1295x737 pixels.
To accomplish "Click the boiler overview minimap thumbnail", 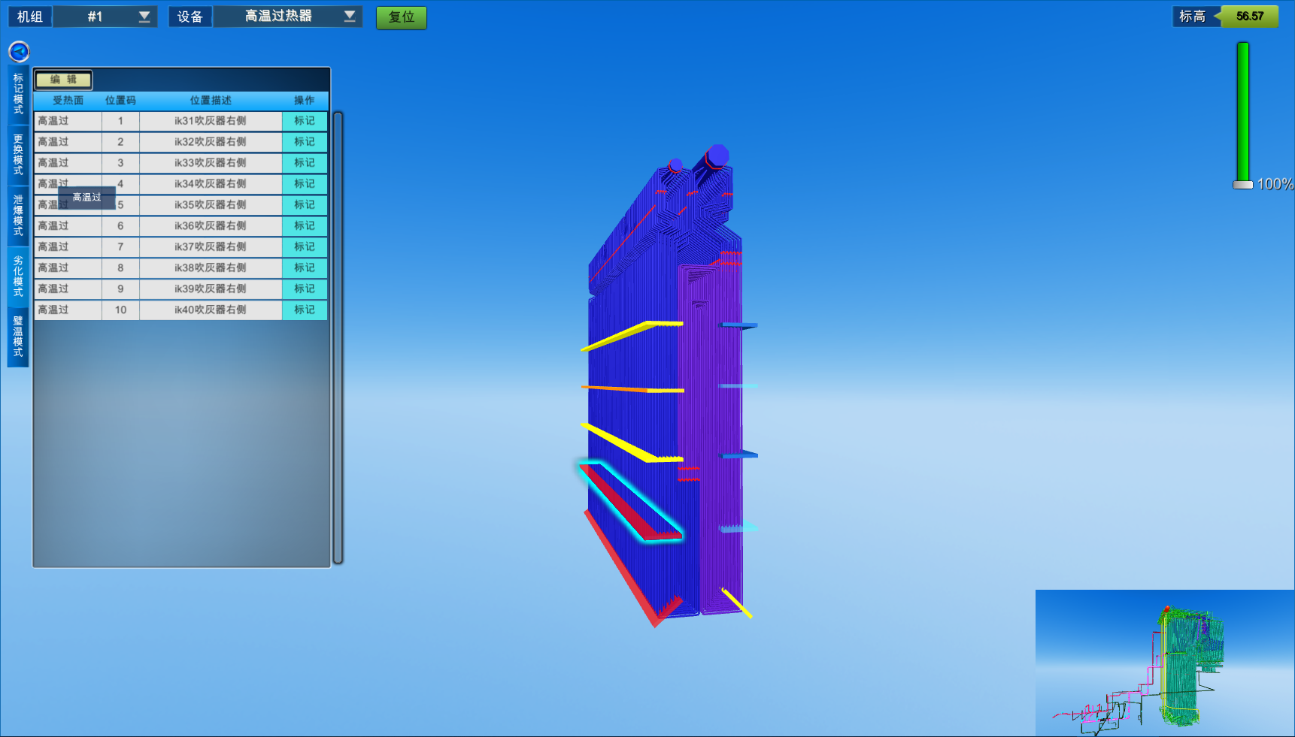I will coord(1164,663).
